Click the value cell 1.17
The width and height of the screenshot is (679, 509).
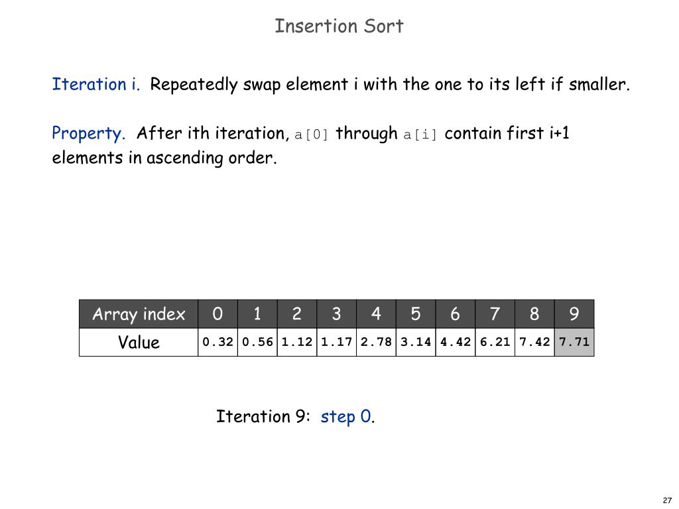(336, 343)
